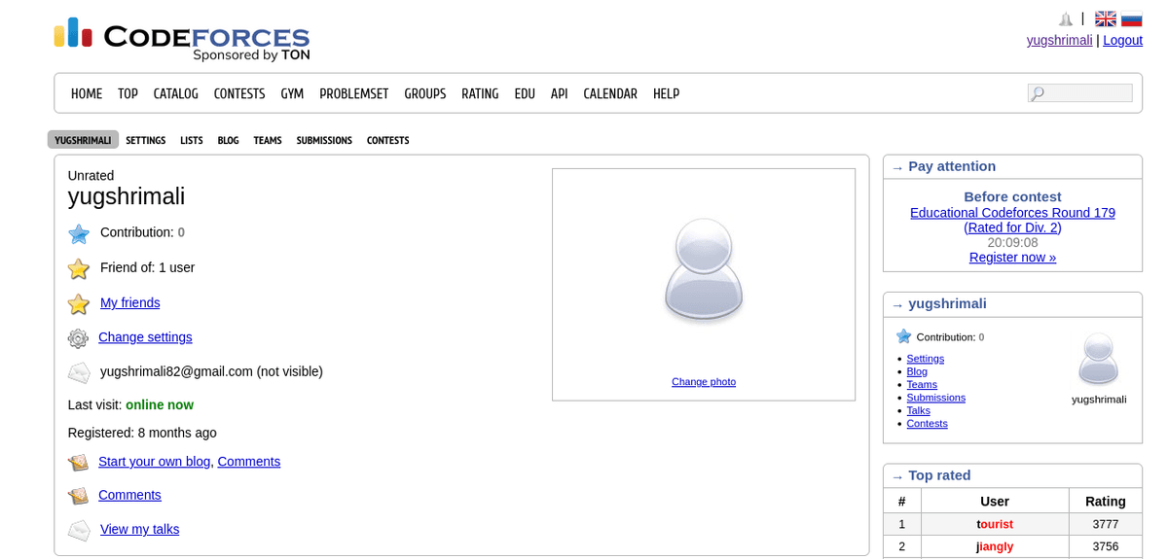Open the RATING menu item
Screen dimensions: 1168x559
click(x=480, y=93)
